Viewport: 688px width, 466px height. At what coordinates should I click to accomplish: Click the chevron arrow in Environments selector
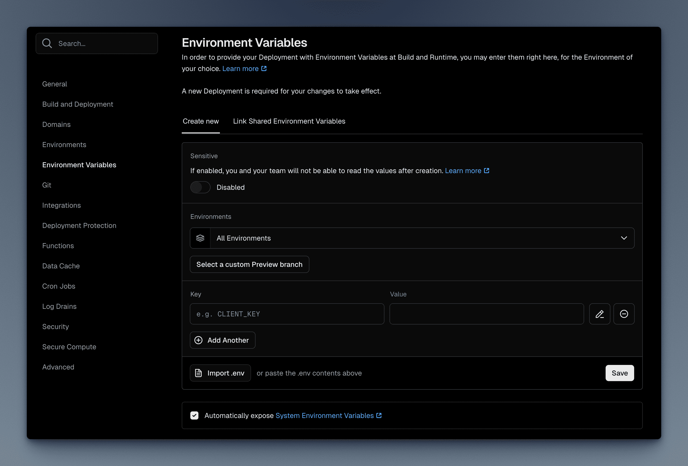pos(624,238)
